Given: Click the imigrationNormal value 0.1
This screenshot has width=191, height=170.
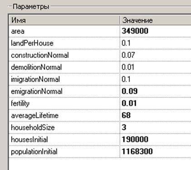Looking at the screenshot, I should (x=126, y=79).
